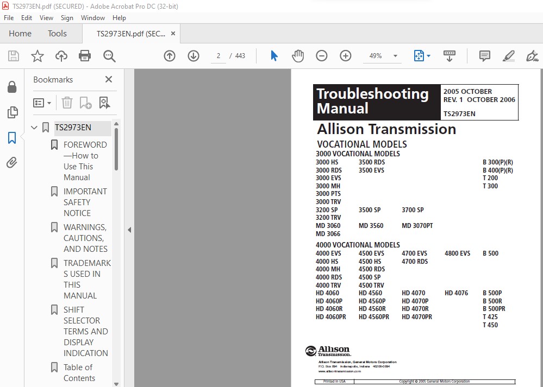Activate the selection arrow tool
Screen dimensions: 543x387
[x=274, y=56]
